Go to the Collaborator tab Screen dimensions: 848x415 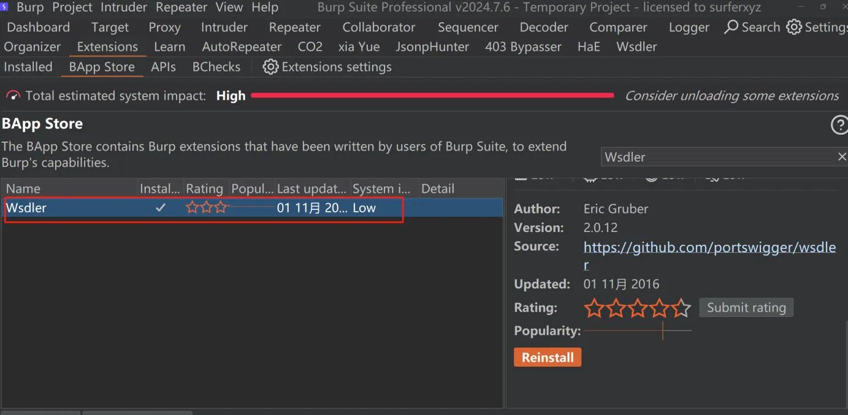point(379,28)
